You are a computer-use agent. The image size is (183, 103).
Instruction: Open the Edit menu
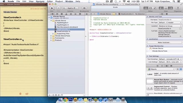click(x=24, y=1)
